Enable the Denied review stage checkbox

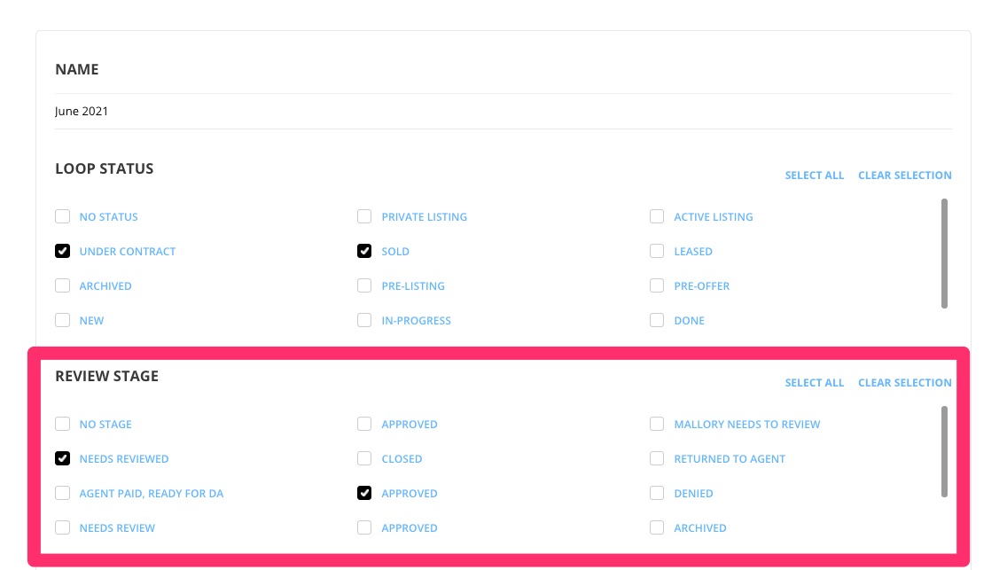coord(657,494)
